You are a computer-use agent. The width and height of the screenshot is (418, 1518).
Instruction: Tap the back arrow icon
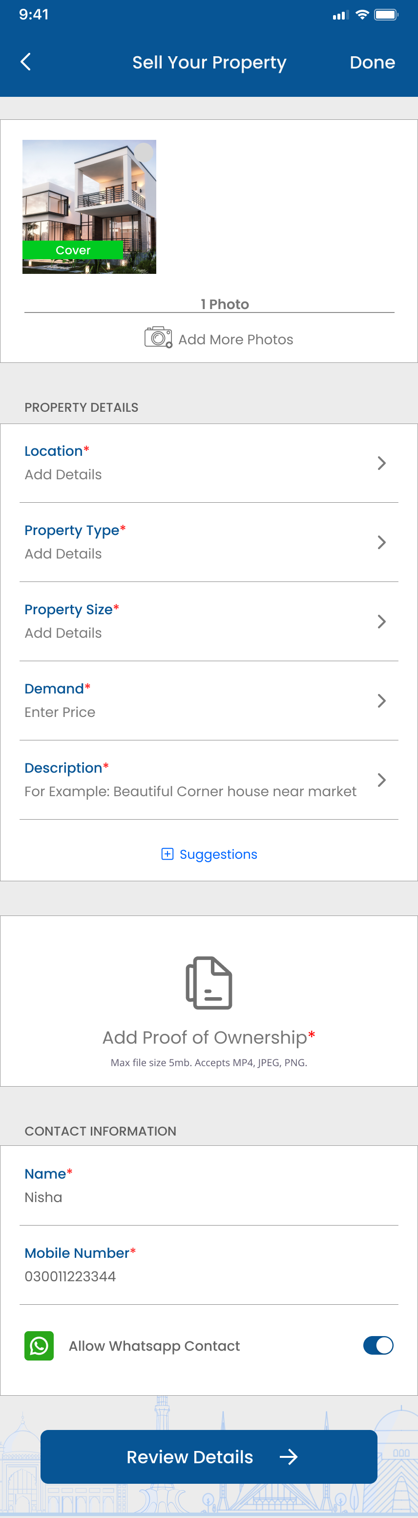(25, 62)
